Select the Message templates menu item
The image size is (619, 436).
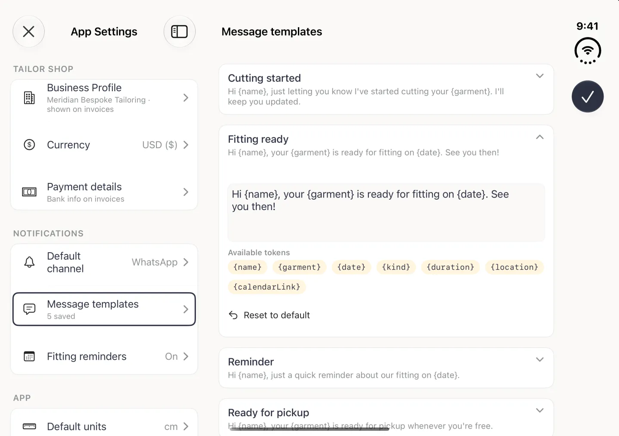pyautogui.click(x=104, y=309)
